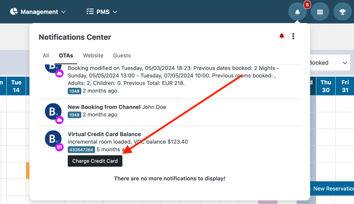Click the apps grid icon in top bar
The height and width of the screenshot is (204, 354).
click(x=320, y=11)
